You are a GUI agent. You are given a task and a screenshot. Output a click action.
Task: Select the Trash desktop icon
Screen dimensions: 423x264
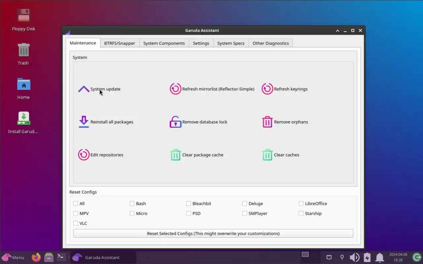click(x=23, y=54)
